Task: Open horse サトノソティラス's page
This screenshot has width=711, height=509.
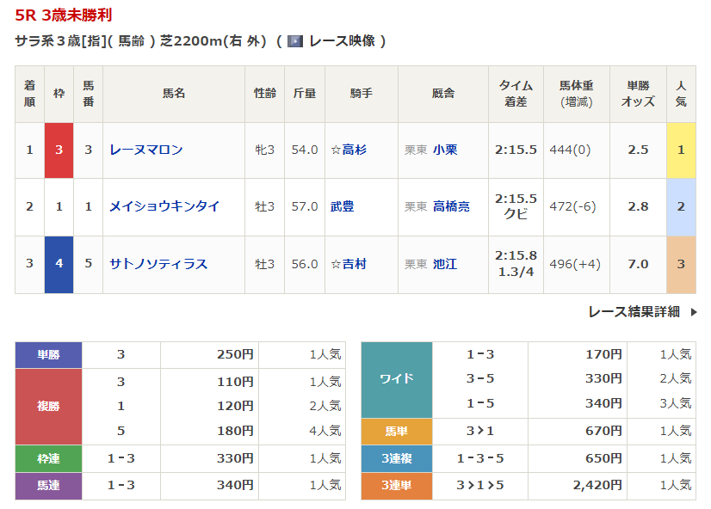Action: [158, 264]
